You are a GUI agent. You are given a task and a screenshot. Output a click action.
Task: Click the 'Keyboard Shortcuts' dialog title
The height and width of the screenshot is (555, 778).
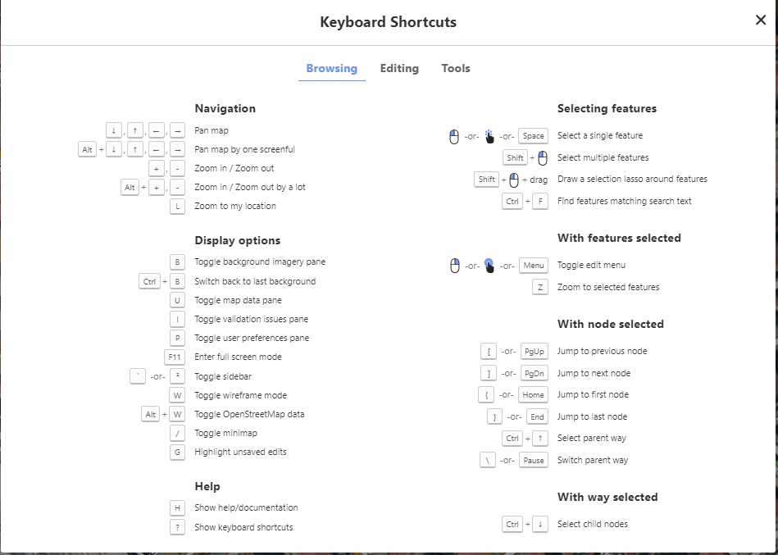tap(388, 22)
